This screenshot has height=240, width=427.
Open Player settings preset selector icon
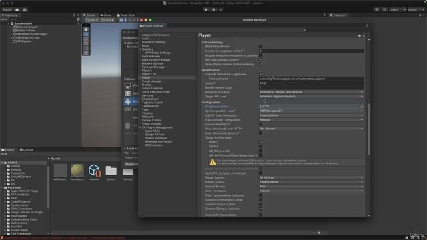click(364, 35)
